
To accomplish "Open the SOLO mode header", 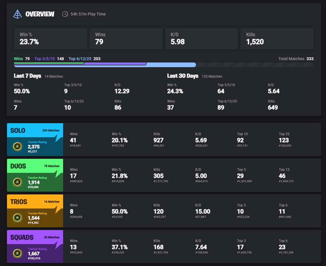I will tap(35, 130).
